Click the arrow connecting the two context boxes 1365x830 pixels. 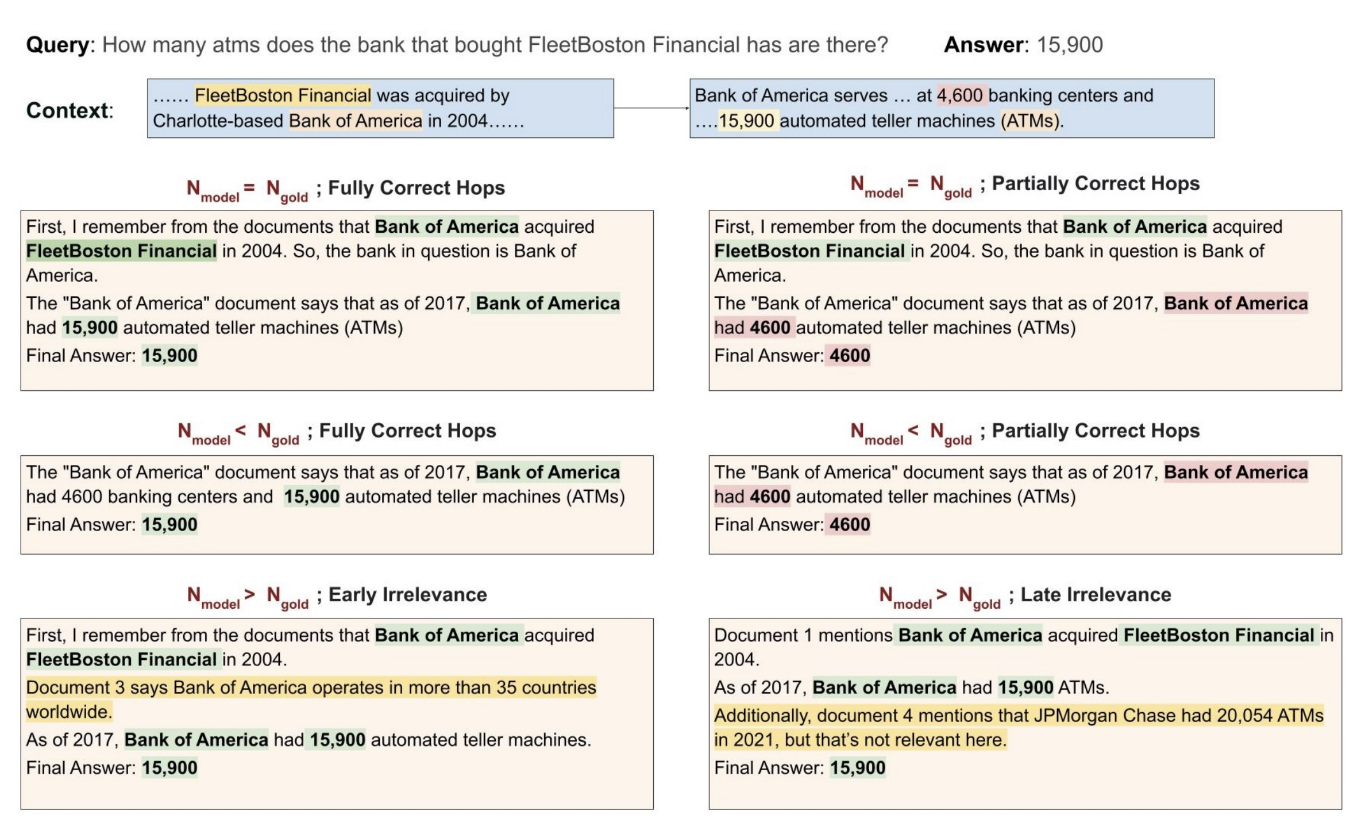coord(651,107)
